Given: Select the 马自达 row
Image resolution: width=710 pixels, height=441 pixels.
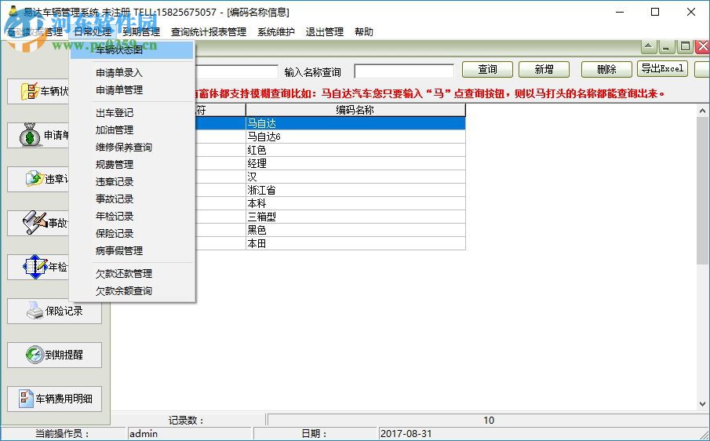Looking at the screenshot, I should click(355, 123).
